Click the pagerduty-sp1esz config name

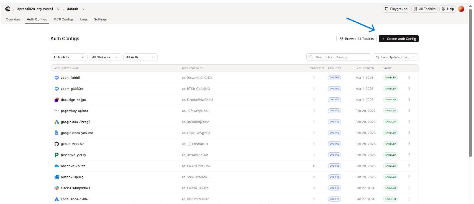click(75, 111)
